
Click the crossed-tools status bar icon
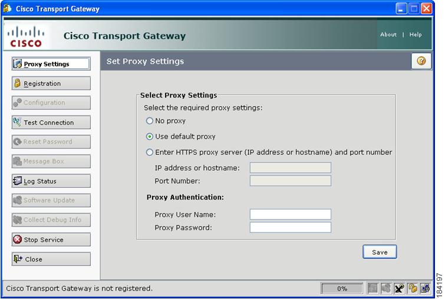(x=399, y=288)
